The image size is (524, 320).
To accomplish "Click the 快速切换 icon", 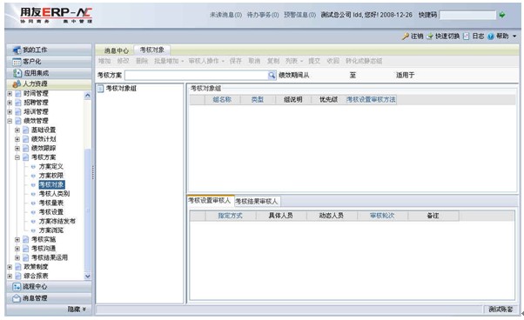I will pyautogui.click(x=430, y=36).
